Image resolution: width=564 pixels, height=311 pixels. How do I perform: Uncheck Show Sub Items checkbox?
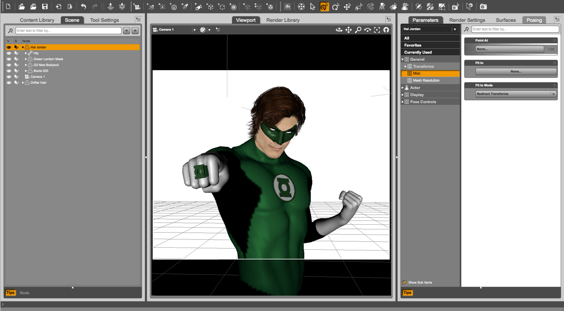405,282
